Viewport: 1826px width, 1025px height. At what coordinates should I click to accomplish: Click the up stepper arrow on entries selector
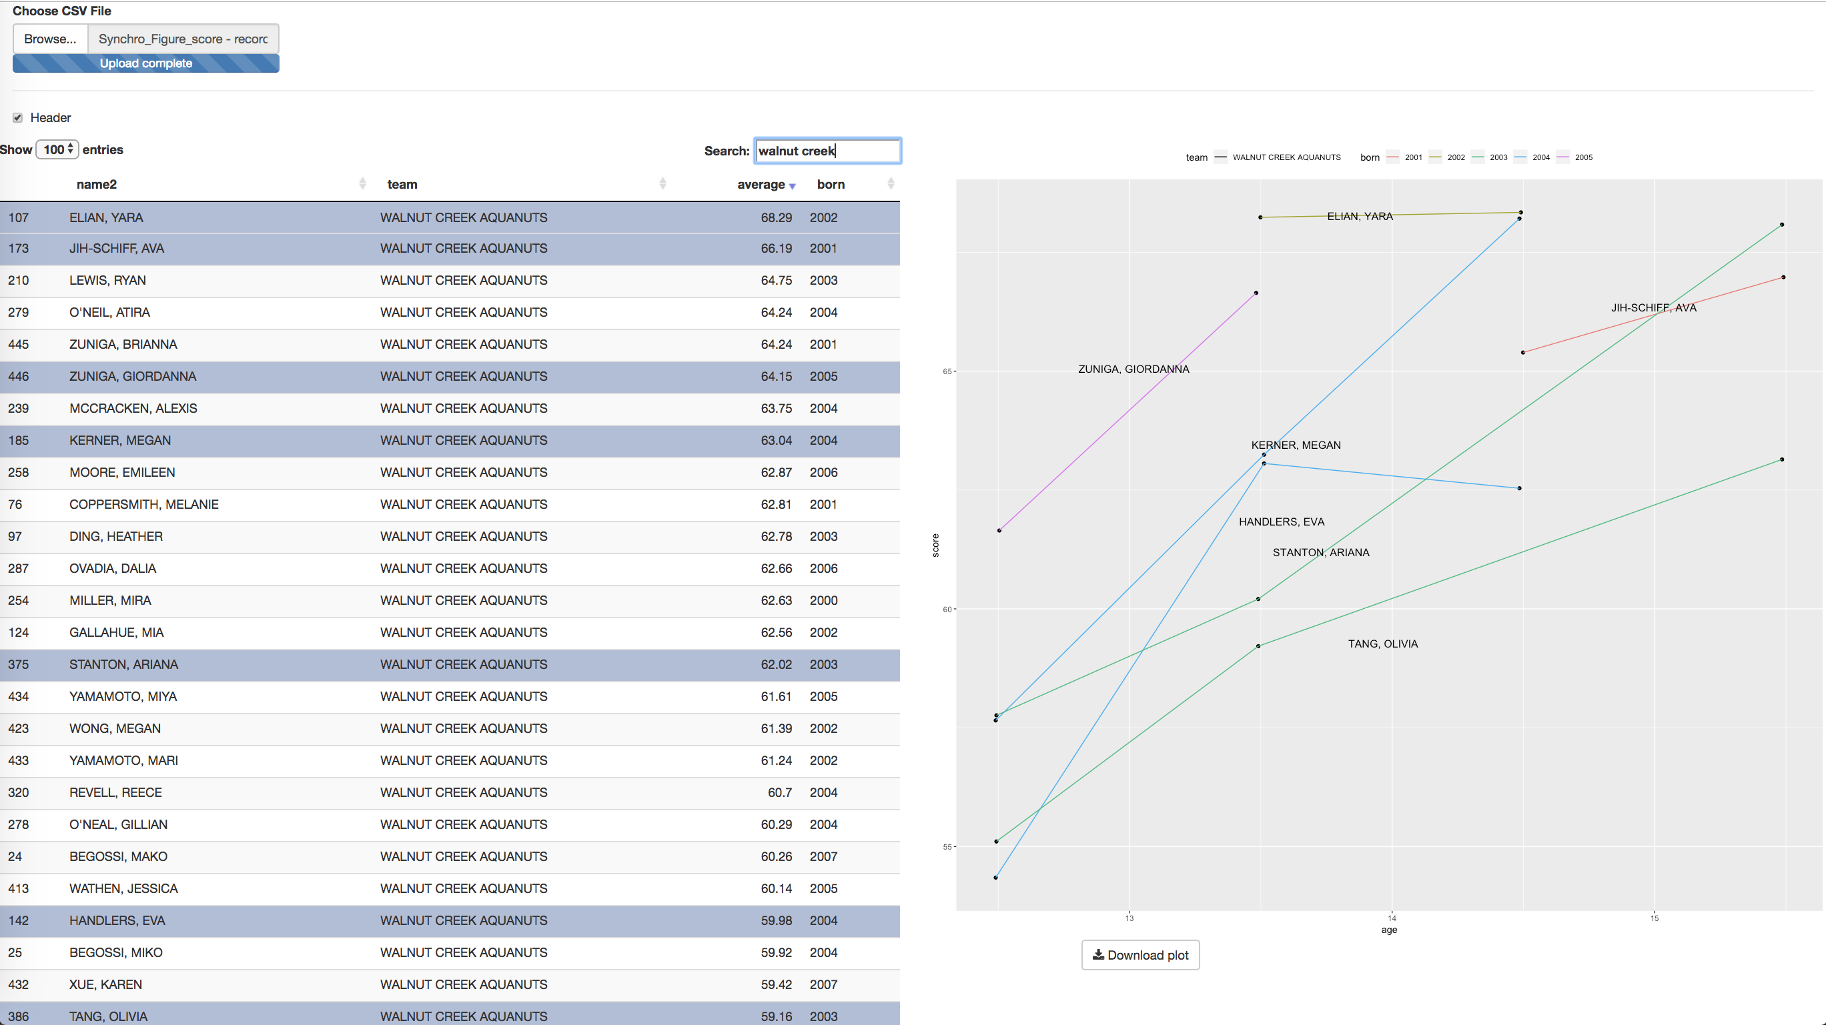point(69,145)
